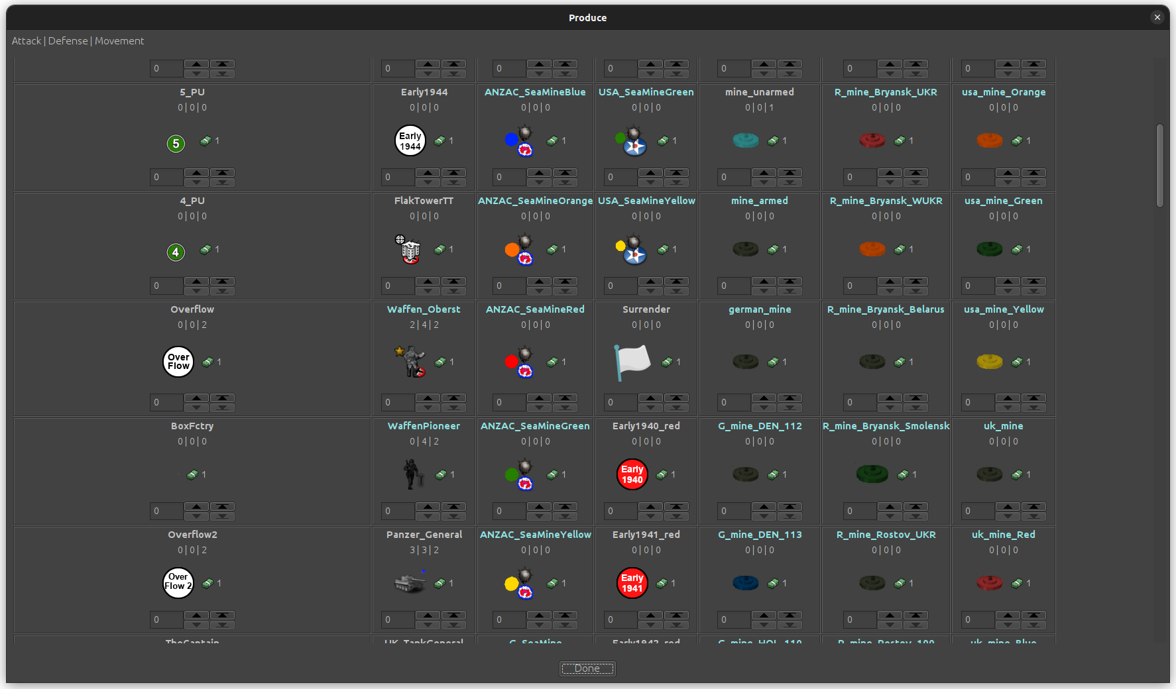Click the 'ANZAC_SeaMineGreen' unit name

[535, 426]
